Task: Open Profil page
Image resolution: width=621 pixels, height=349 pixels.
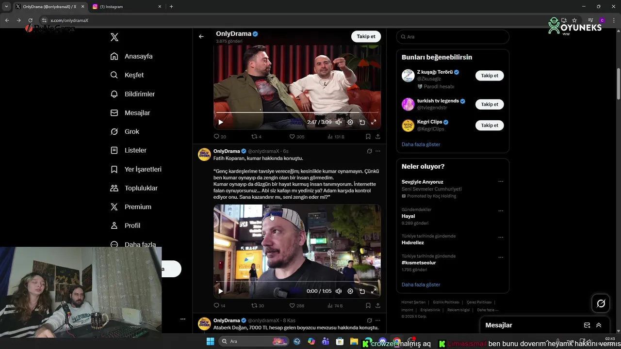Action: [125, 226]
